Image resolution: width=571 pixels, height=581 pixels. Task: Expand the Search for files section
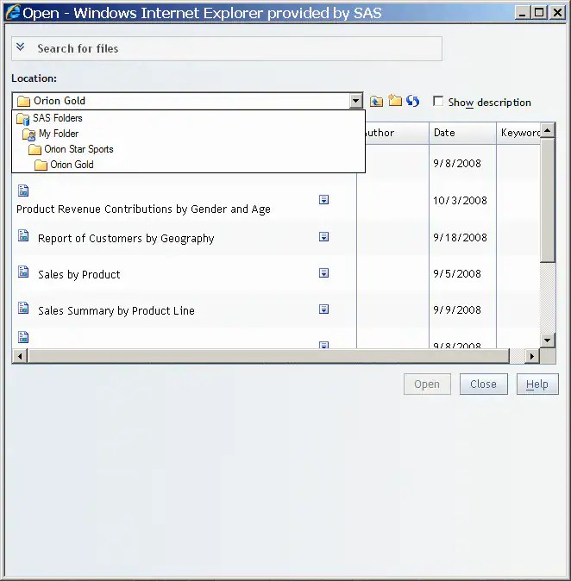pyautogui.click(x=21, y=47)
